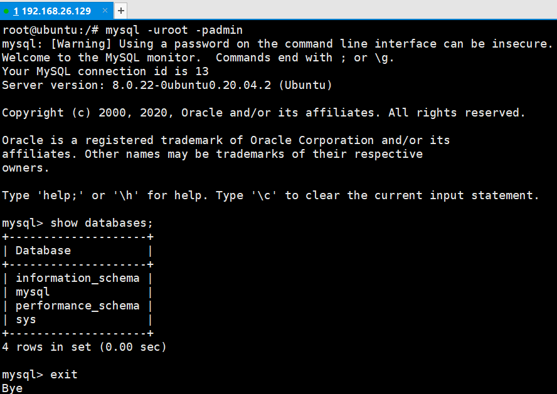Click the 'Bye' output line
Viewport: 557px width, 394px height.
coord(12,388)
